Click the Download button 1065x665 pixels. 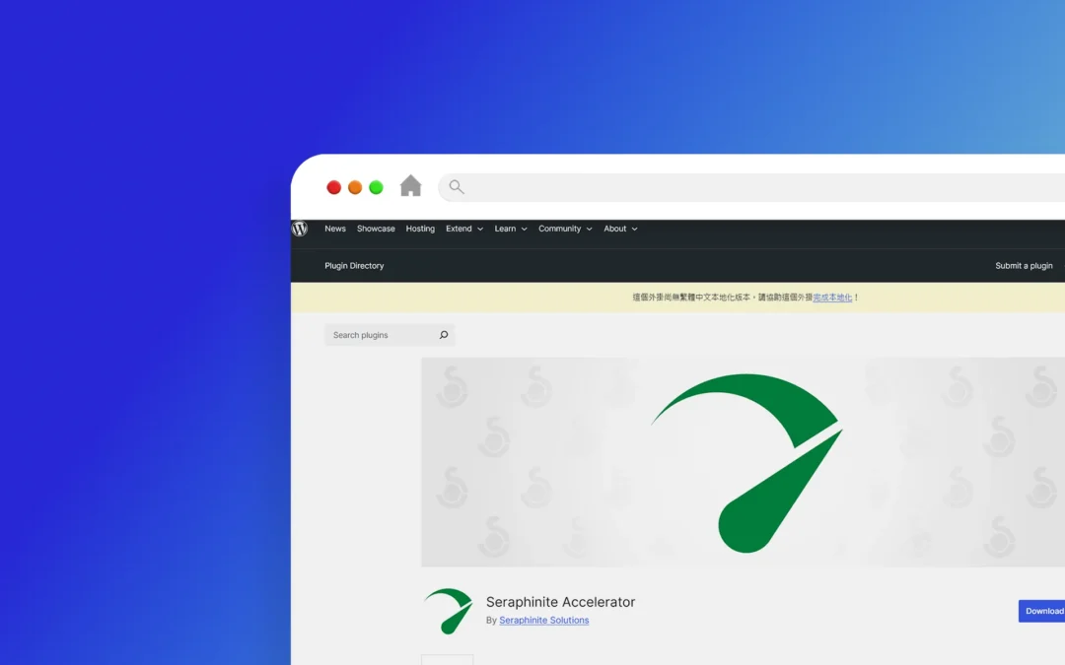[x=1042, y=611]
